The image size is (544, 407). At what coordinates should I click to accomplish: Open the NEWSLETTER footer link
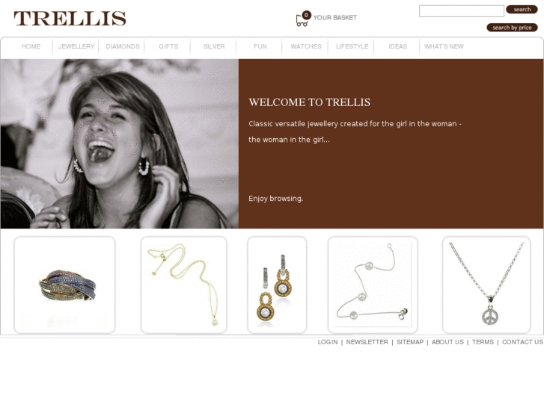click(x=367, y=342)
